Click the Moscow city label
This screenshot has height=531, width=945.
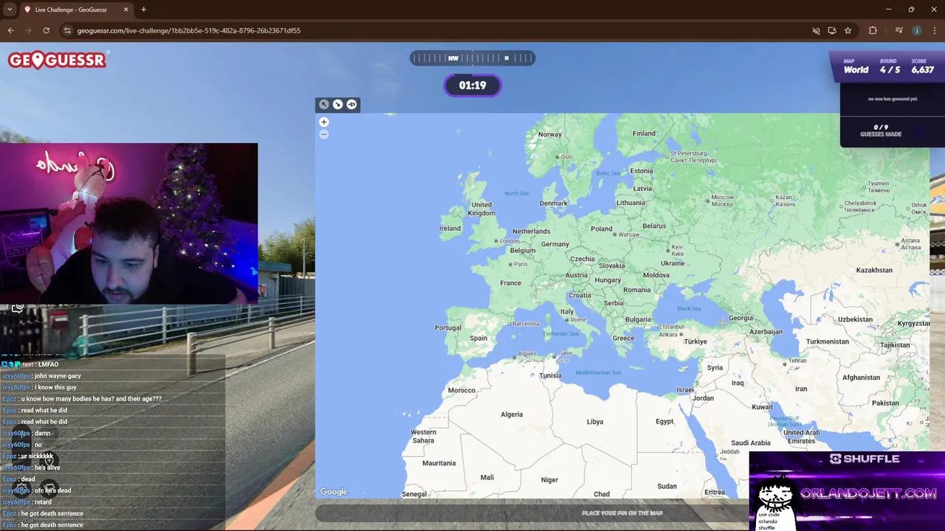[x=722, y=200]
